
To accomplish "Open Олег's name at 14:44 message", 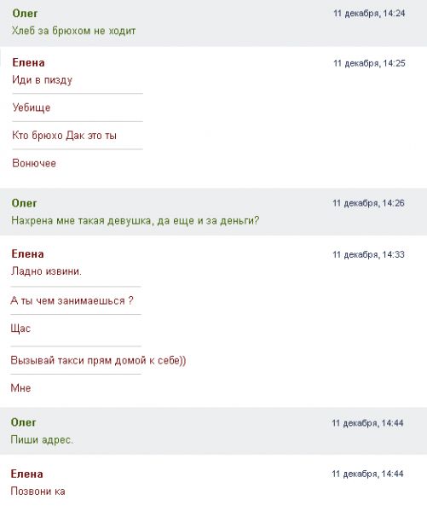I will pos(24,422).
